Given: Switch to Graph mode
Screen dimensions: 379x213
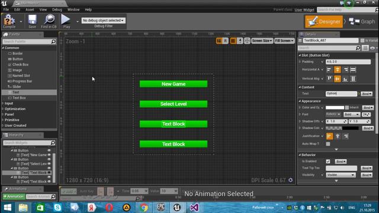Looking at the screenshot, I should coord(362,22).
